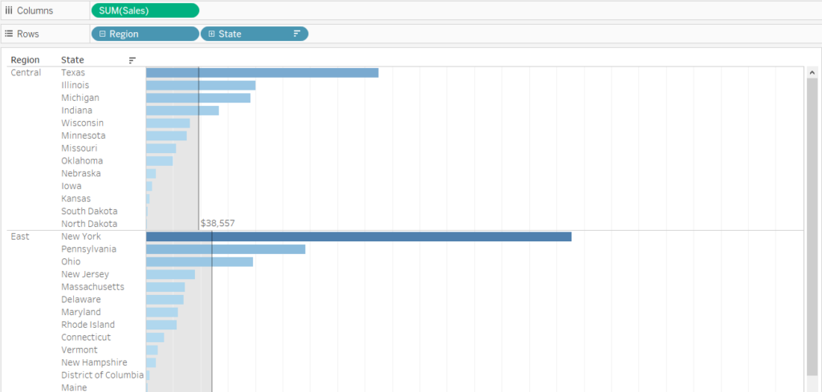822x392 pixels.
Task: Select the Central region label
Action: coord(26,73)
